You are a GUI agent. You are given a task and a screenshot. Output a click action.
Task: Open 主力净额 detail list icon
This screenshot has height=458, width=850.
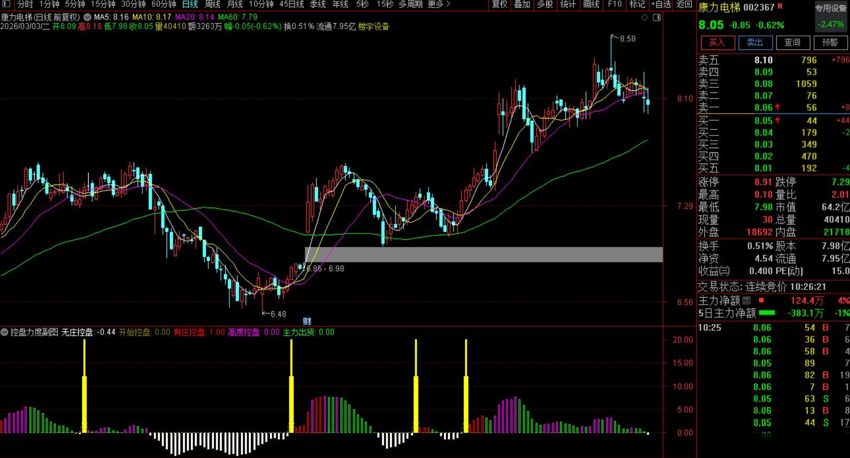coord(747,301)
